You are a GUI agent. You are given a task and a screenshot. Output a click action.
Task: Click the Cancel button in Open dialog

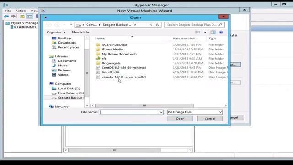pyautogui.click(x=210, y=119)
